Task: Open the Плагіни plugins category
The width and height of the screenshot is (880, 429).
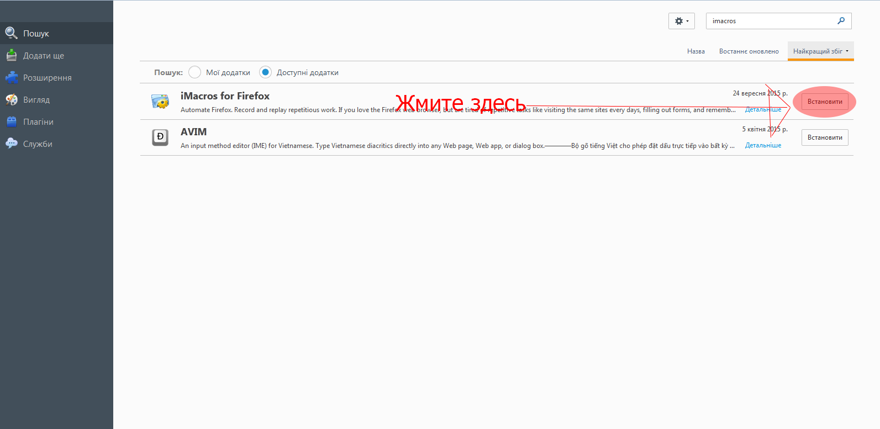Action: [x=56, y=121]
